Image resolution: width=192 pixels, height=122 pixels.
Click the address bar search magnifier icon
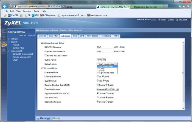[49, 7]
